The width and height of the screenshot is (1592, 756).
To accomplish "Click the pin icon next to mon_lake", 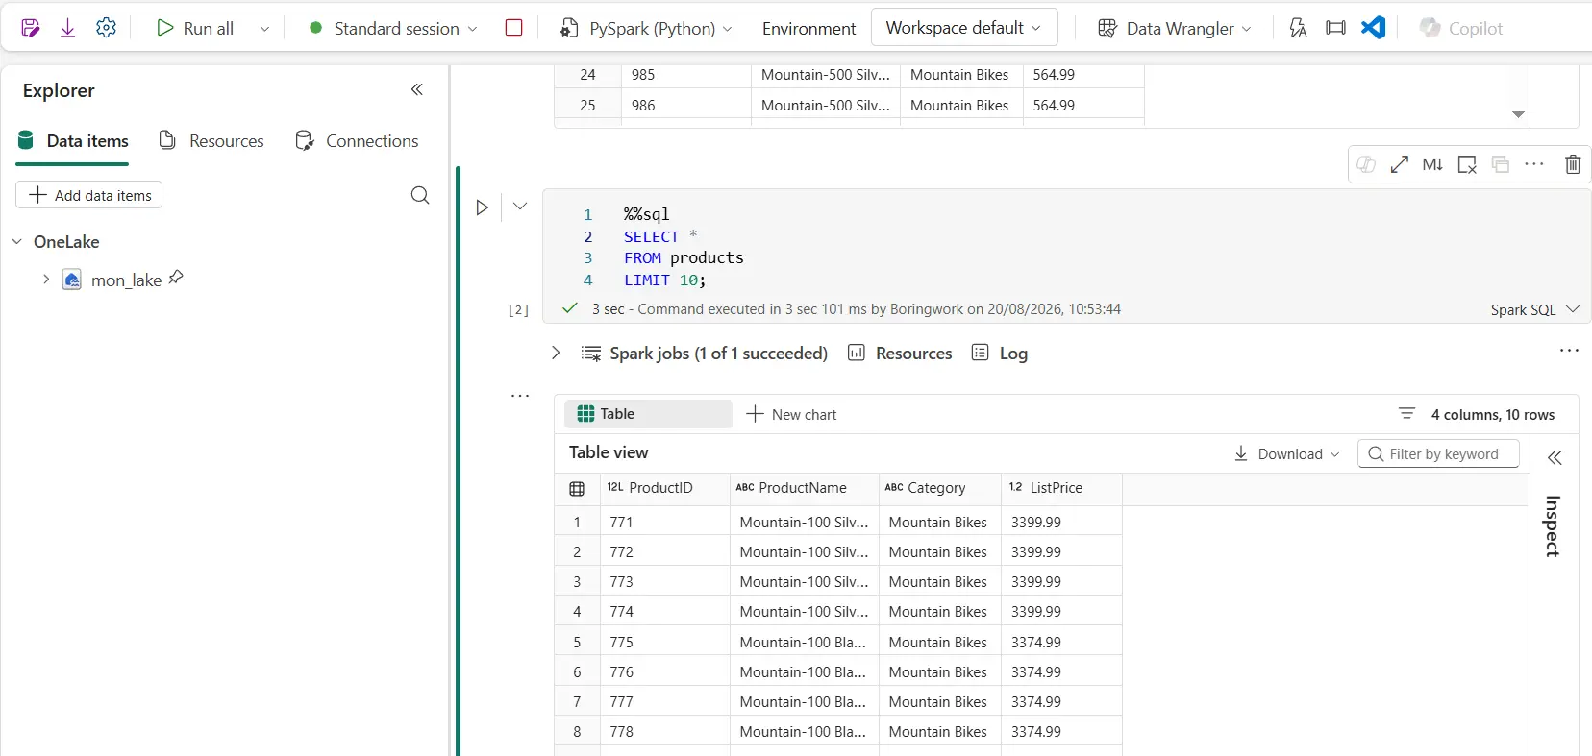I will pos(176,278).
